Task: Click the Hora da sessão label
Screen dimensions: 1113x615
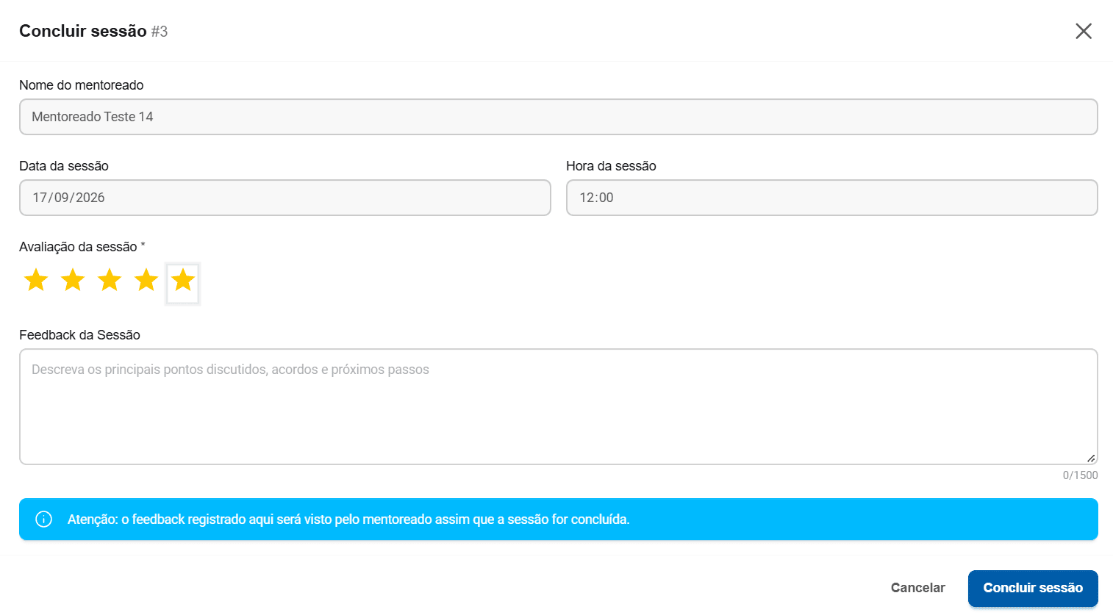Action: click(611, 166)
